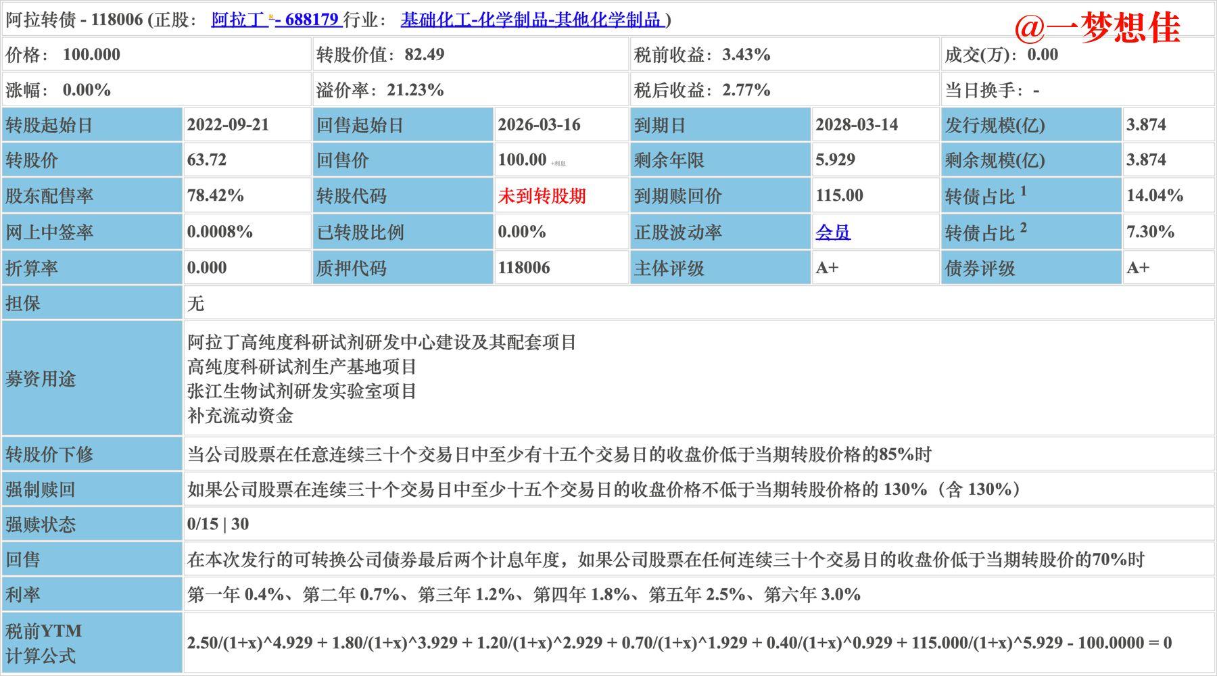Click the 到期赎回价 value 115.00
1217x676 pixels.
coord(839,196)
